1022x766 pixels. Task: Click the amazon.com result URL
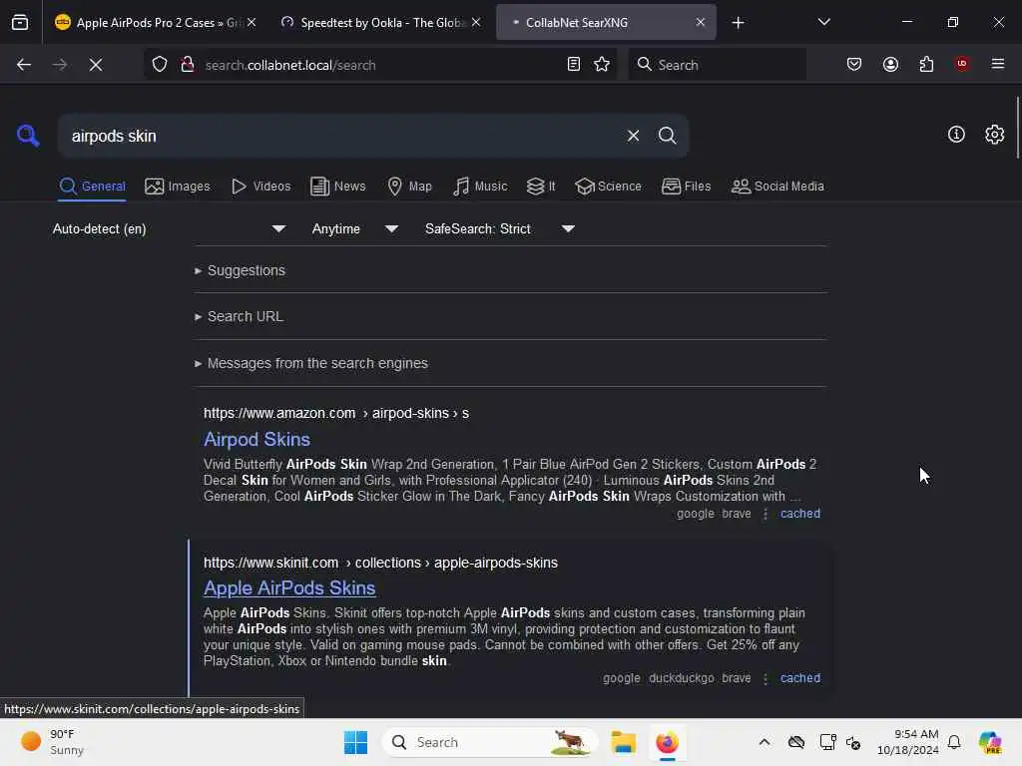pyautogui.click(x=336, y=413)
